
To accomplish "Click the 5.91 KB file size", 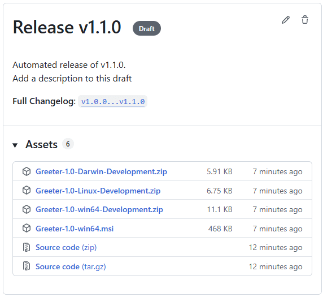I will pos(220,171).
